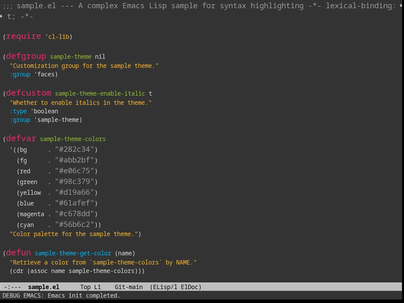Click the ElDoc minor mode indicator

[189, 287]
